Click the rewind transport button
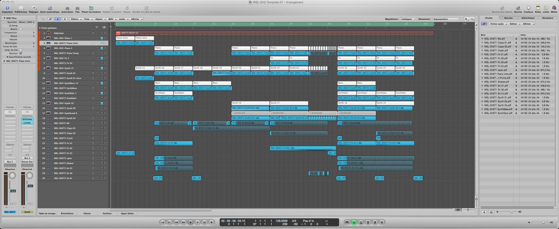The image size is (559, 229). [x=176, y=222]
